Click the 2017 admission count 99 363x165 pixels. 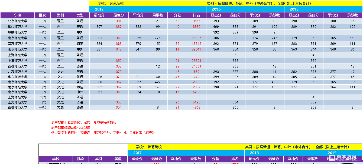[x=158, y=27]
